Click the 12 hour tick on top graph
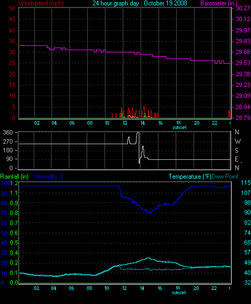Image resolution: width=251 pixels, height=304 pixels. pyautogui.click(x=125, y=123)
